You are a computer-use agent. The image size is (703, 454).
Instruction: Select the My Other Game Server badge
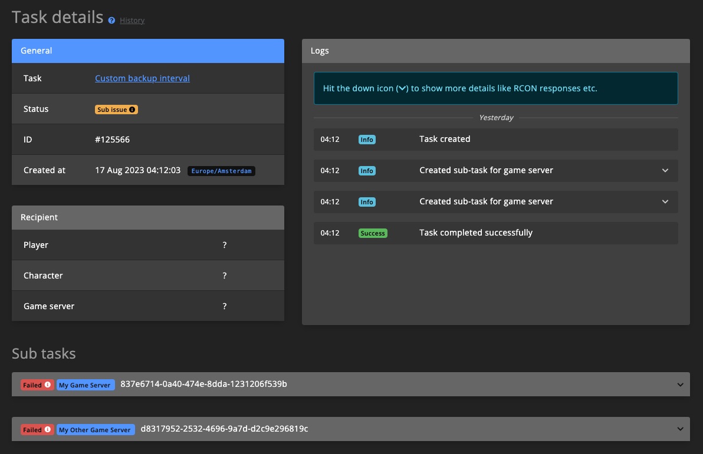click(x=95, y=429)
